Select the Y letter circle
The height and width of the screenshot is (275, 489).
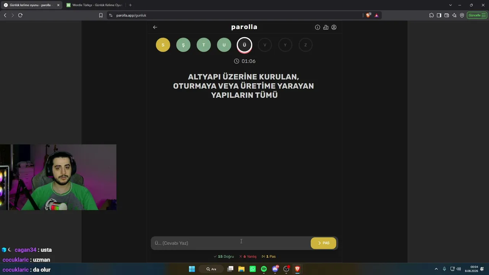point(285,45)
